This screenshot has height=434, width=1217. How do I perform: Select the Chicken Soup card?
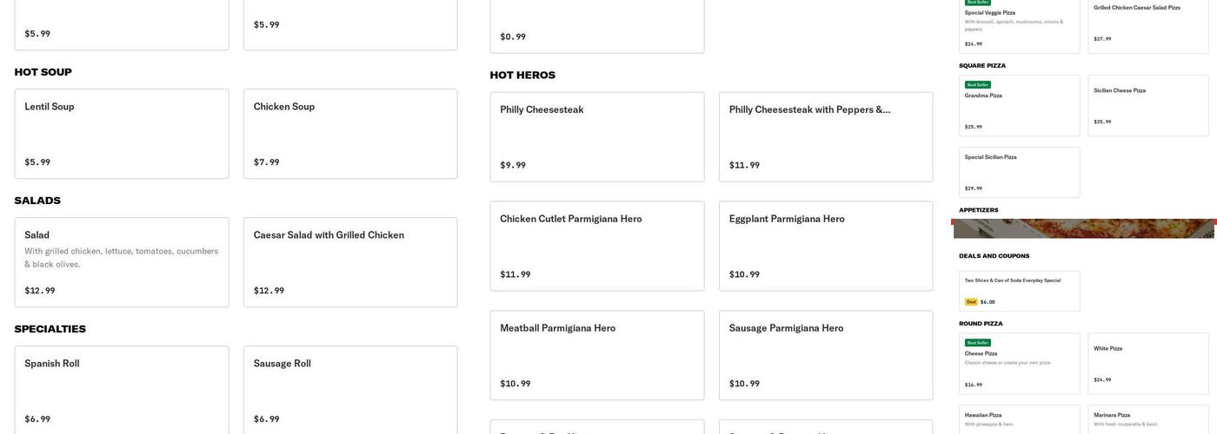[x=350, y=134]
